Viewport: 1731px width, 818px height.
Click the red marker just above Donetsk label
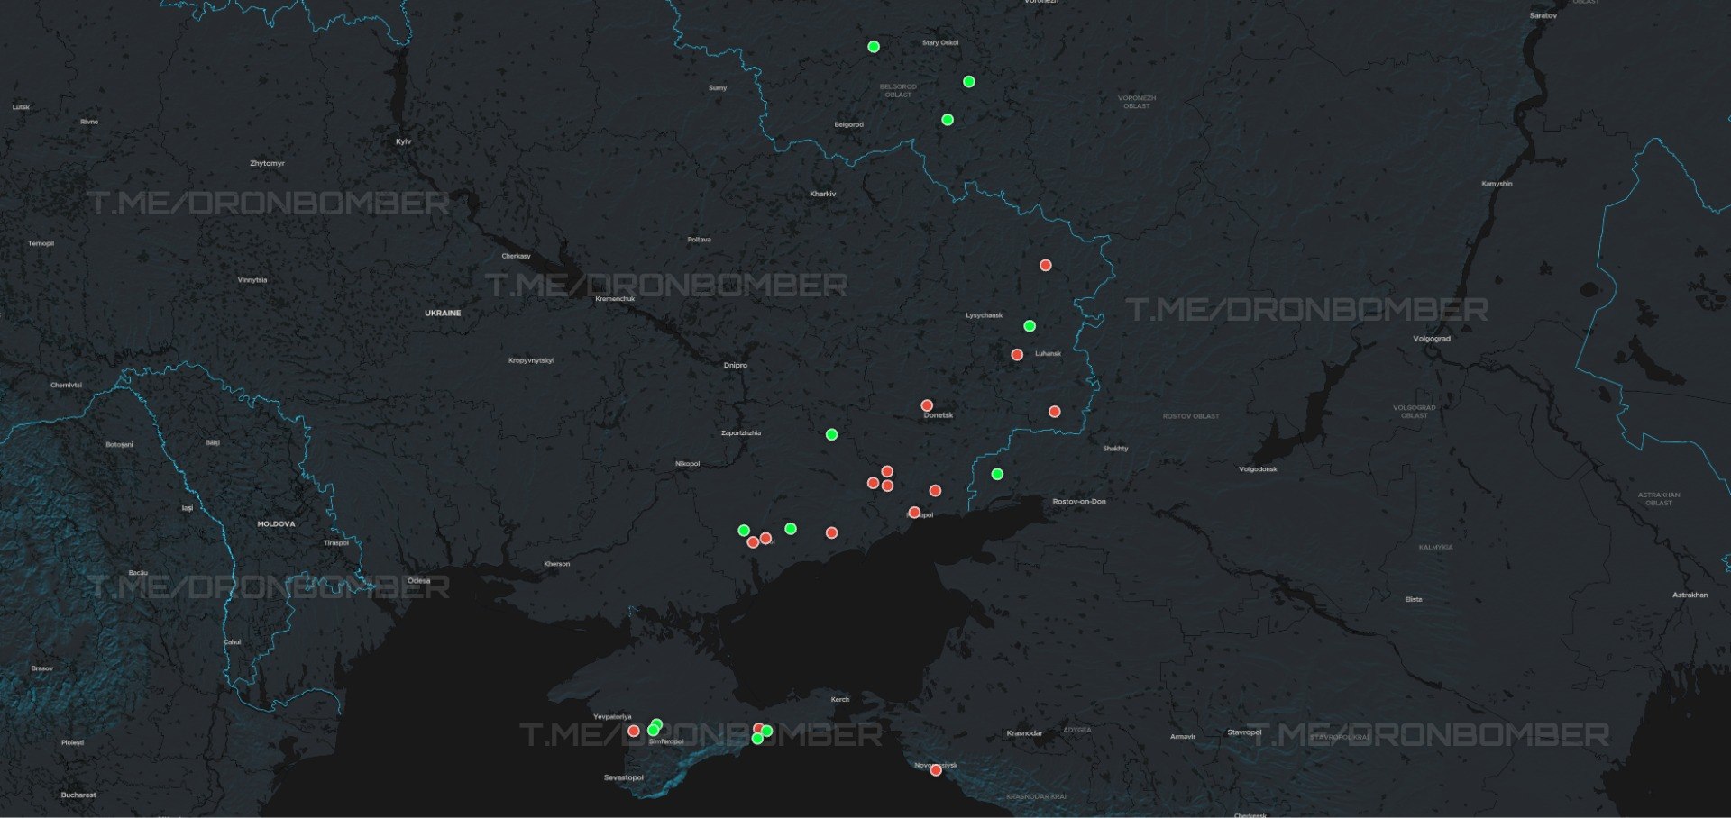click(x=927, y=405)
